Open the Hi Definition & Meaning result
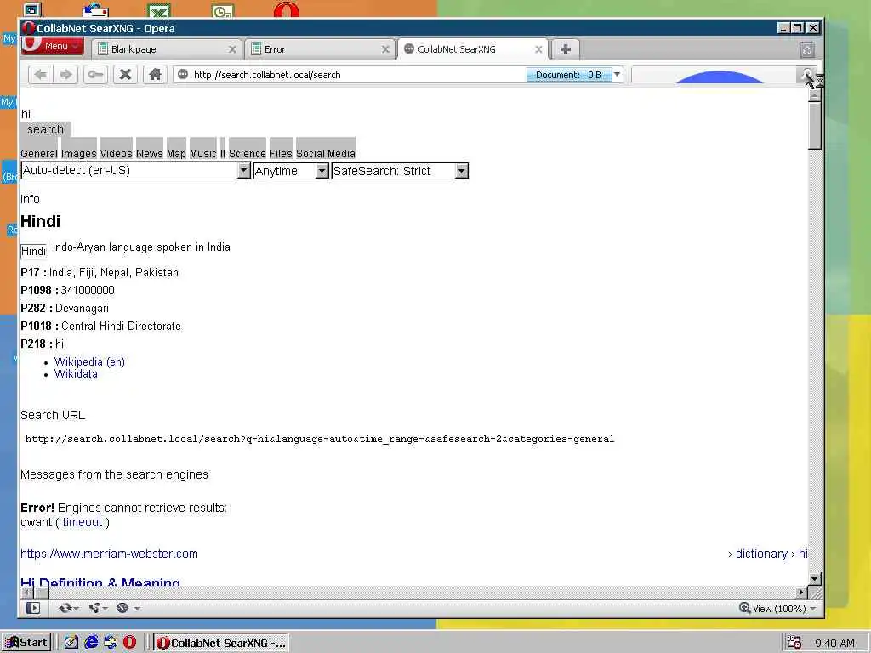The height and width of the screenshot is (653, 871). (x=100, y=582)
